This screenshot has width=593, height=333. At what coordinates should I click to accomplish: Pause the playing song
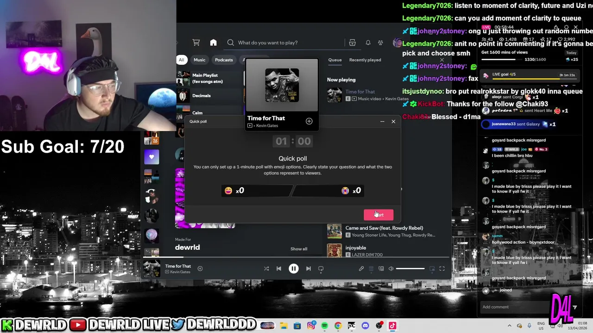[293, 269]
